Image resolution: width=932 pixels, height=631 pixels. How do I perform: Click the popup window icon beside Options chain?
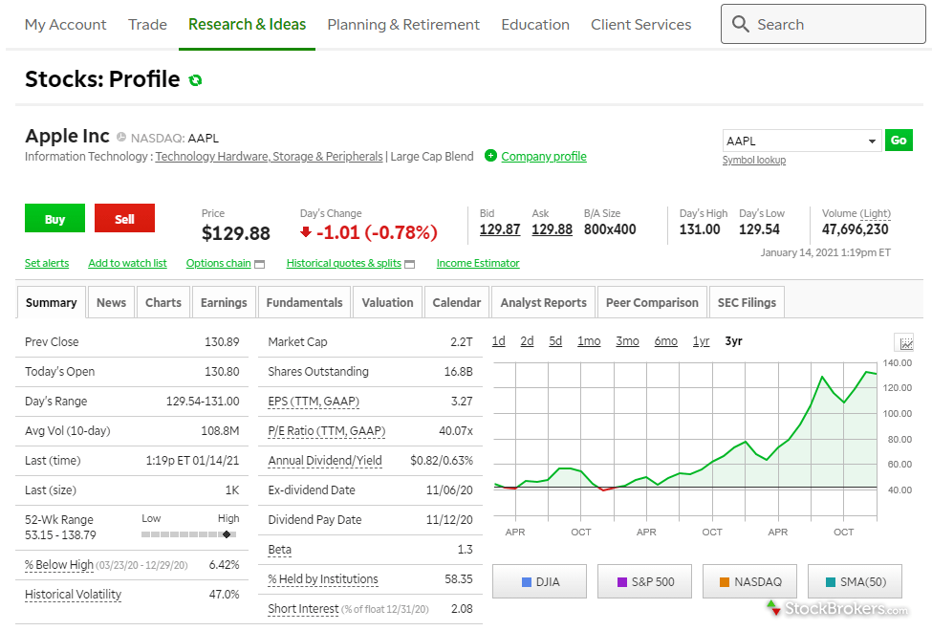(259, 264)
